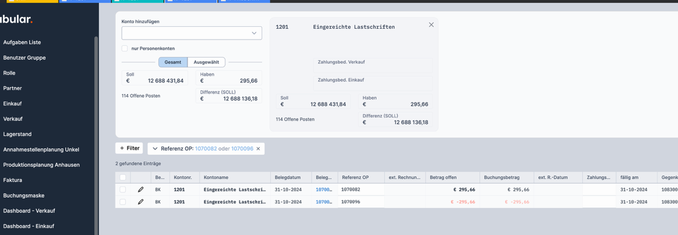The image size is (678, 235).
Task: Sort by the Betrag offen column header
Action: click(443, 177)
